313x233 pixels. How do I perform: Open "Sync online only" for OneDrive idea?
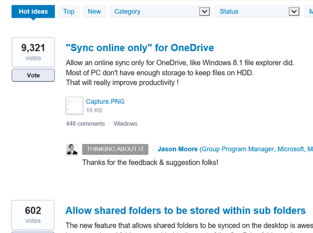140,48
